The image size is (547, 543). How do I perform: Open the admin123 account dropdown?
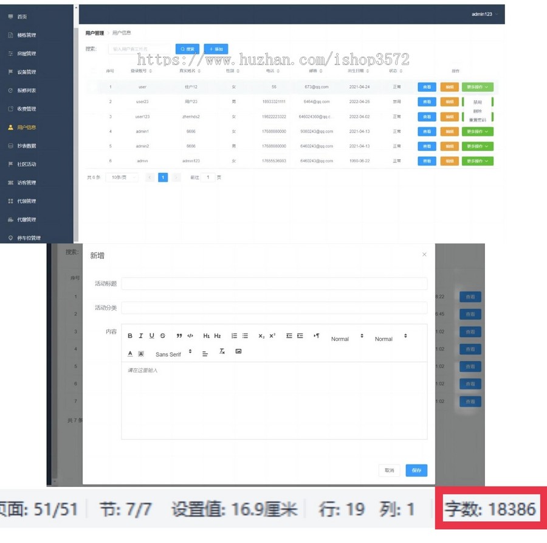(x=484, y=14)
